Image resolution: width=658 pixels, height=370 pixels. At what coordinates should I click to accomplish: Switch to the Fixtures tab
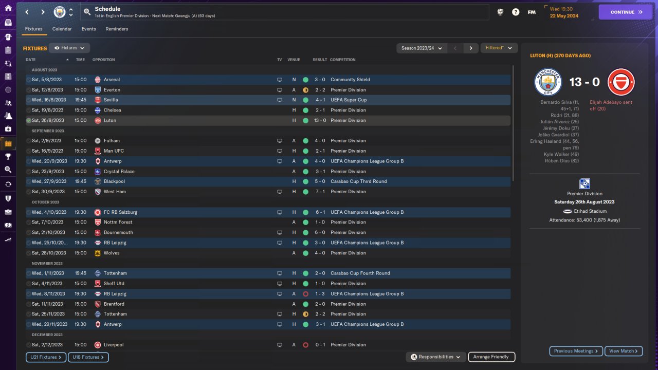34,29
